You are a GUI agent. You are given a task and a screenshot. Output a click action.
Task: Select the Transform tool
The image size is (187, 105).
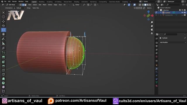pyautogui.click(x=3, y=34)
